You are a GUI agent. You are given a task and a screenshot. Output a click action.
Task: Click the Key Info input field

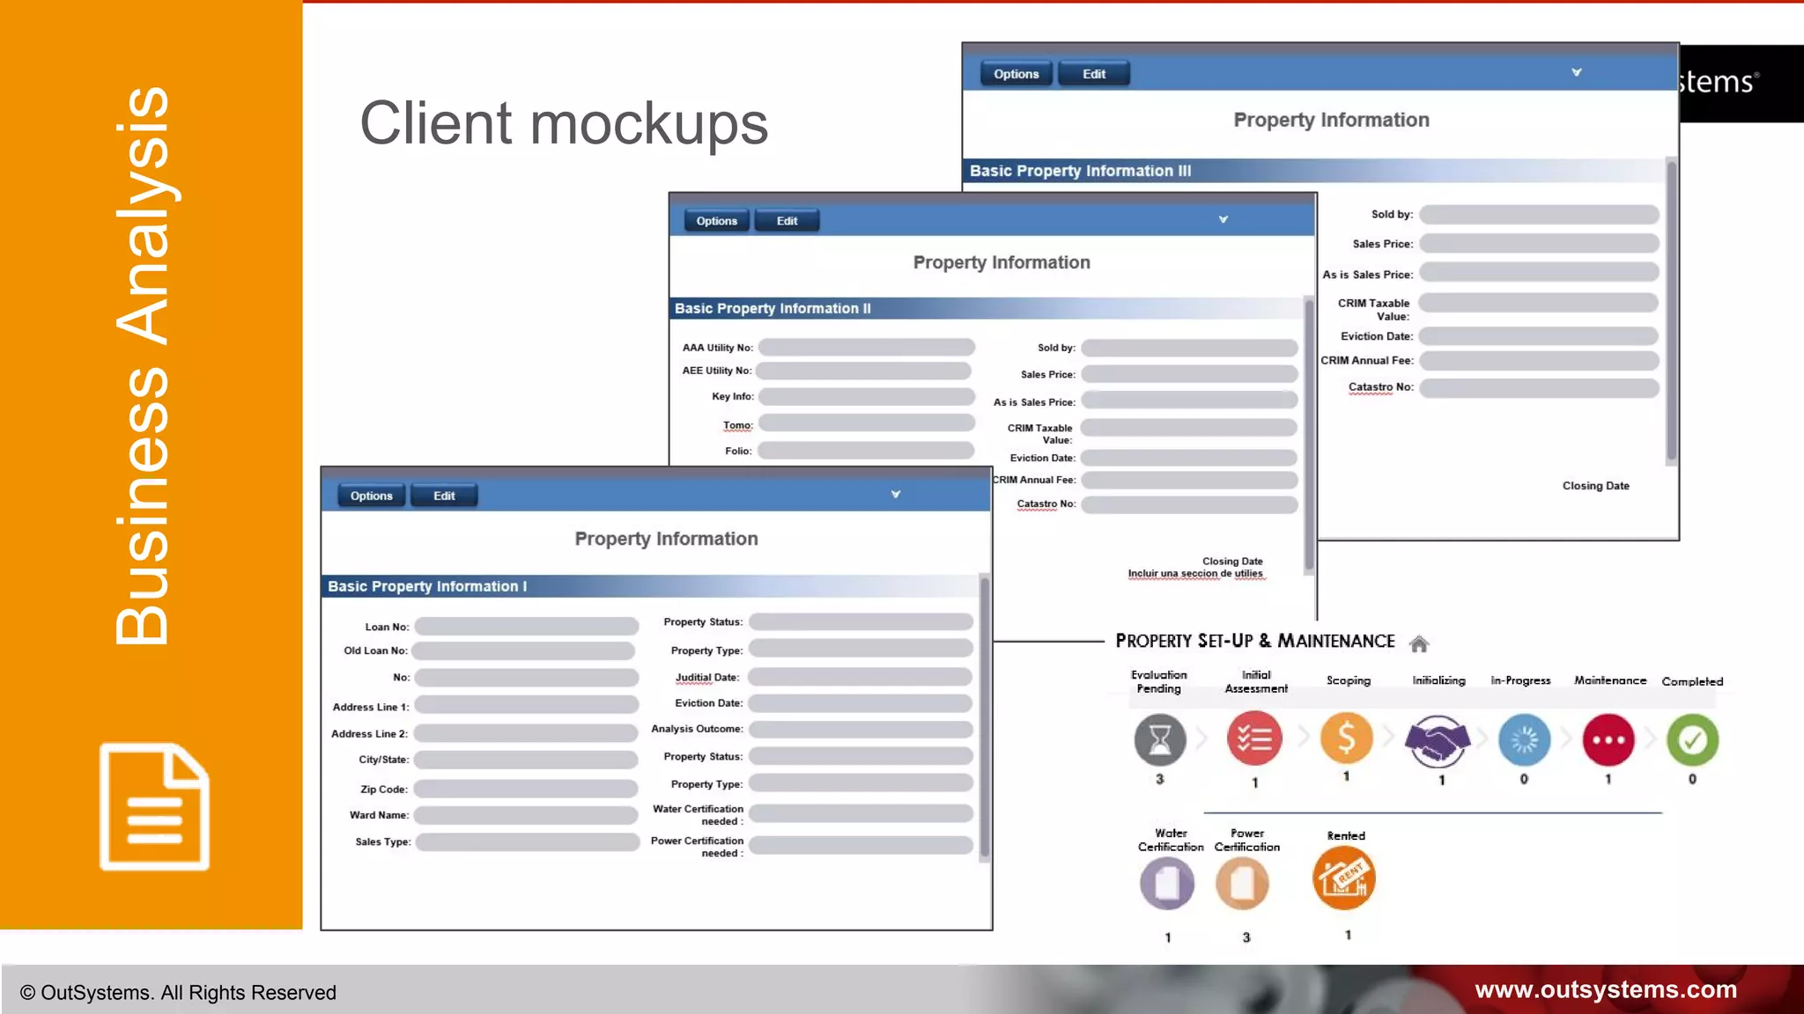click(866, 397)
